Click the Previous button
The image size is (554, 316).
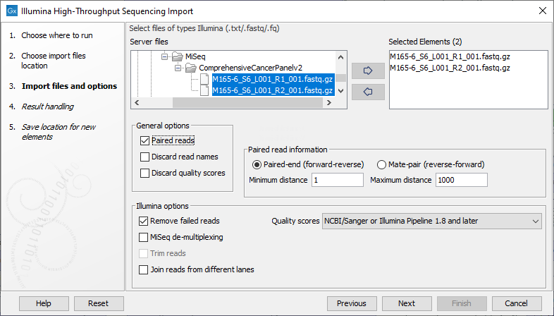352,303
